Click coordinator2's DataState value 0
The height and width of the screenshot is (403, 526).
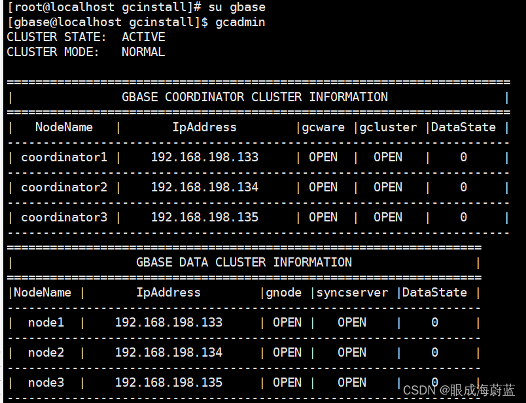(x=463, y=187)
